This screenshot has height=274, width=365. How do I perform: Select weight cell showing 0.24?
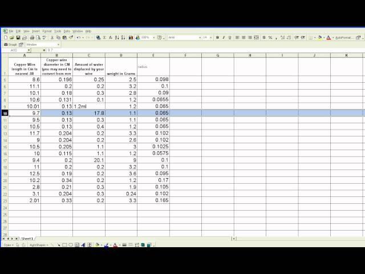(121, 194)
